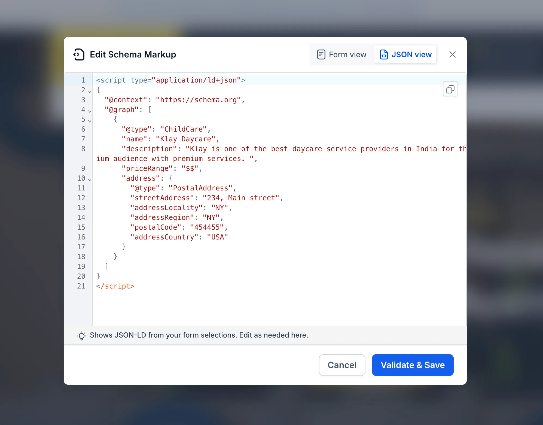Image resolution: width=543 pixels, height=425 pixels.
Task: Click the copy code icon
Action: [x=450, y=89]
